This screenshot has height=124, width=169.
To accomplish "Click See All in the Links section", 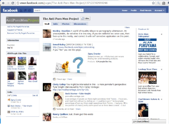I will click(35, 95).
